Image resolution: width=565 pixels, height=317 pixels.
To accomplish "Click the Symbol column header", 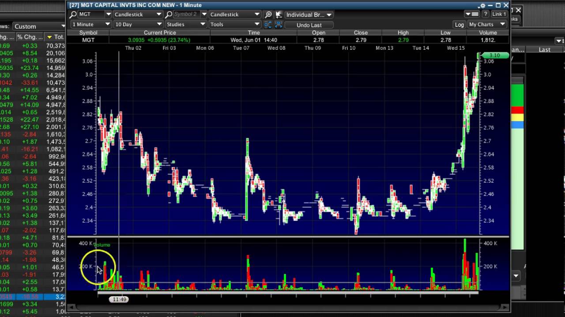I will coord(88,33).
